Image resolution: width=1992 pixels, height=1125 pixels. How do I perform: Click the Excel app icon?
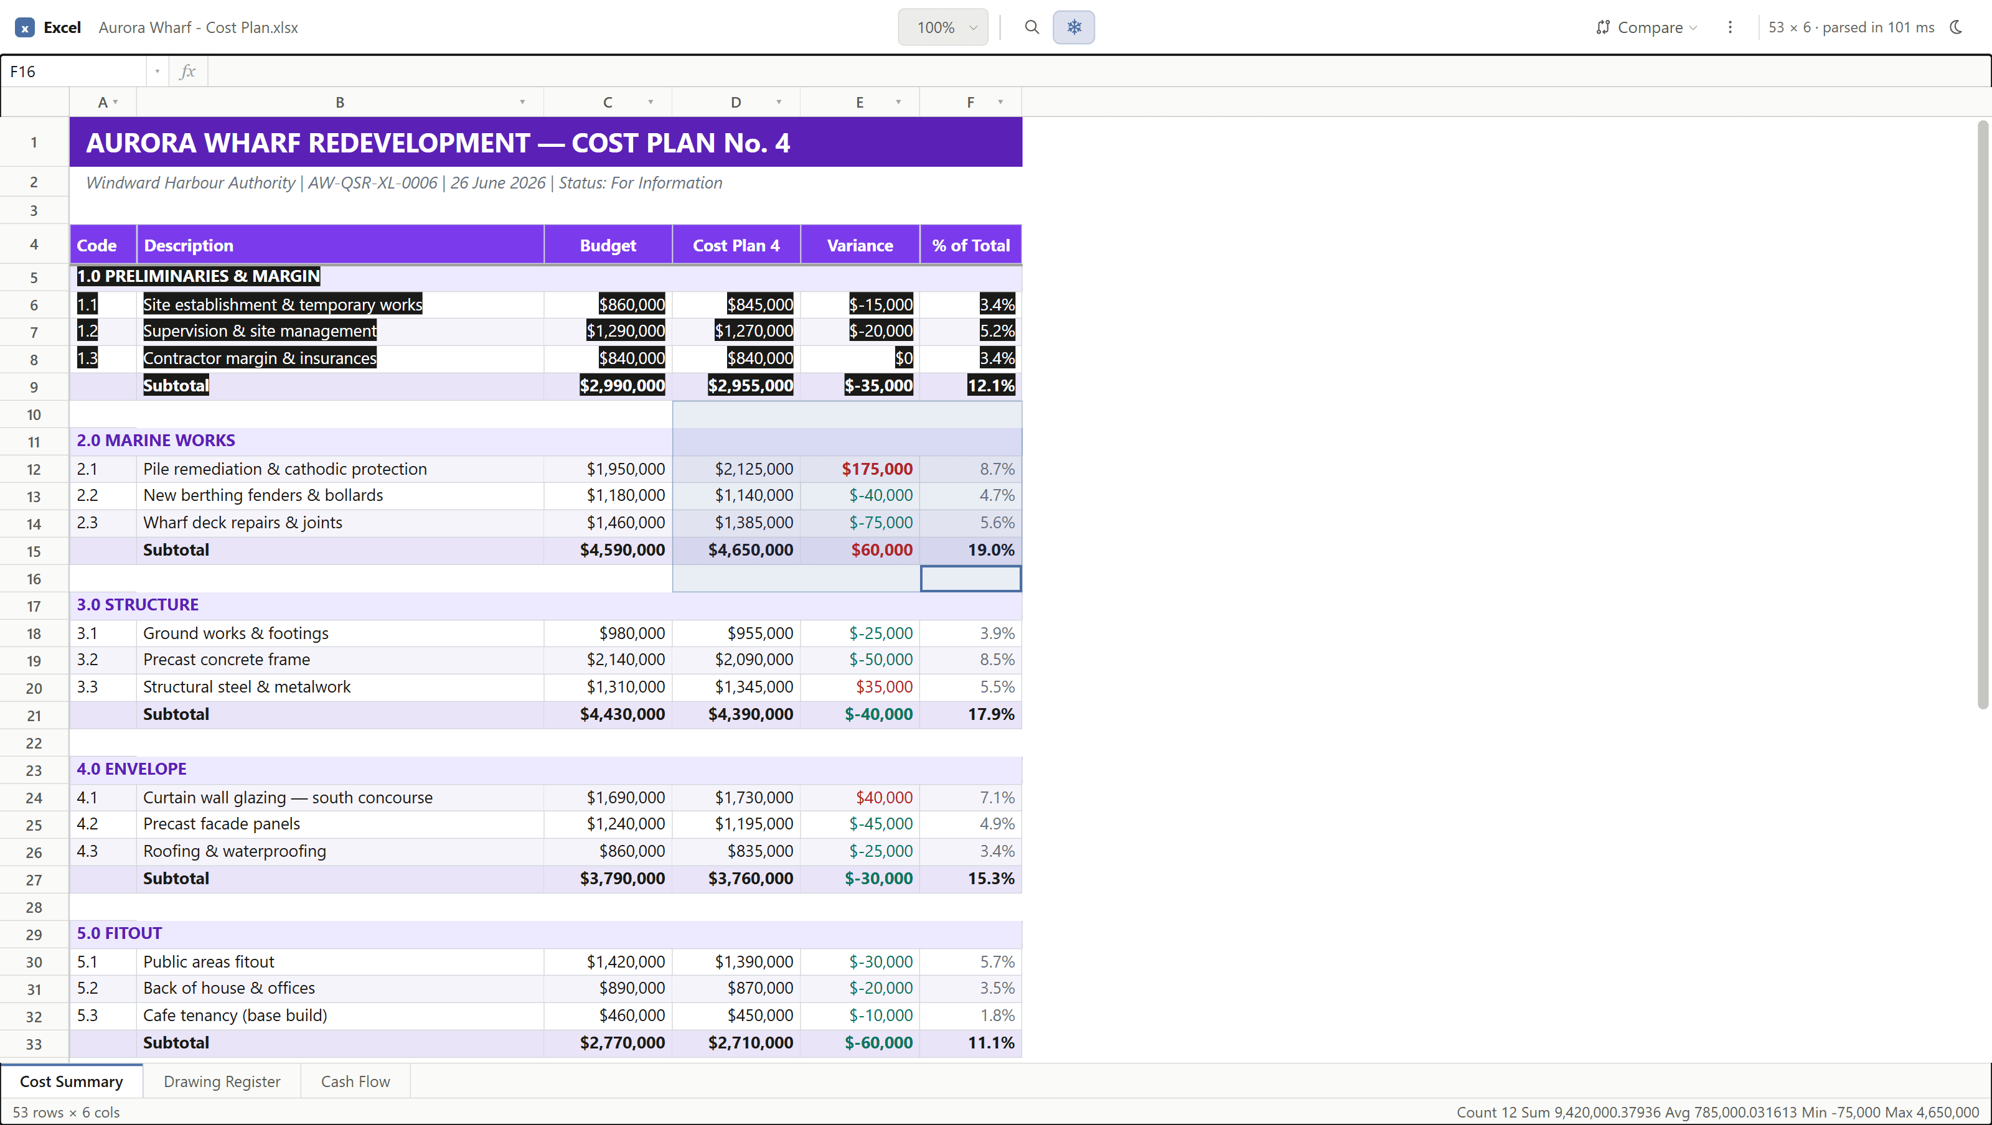pos(25,28)
